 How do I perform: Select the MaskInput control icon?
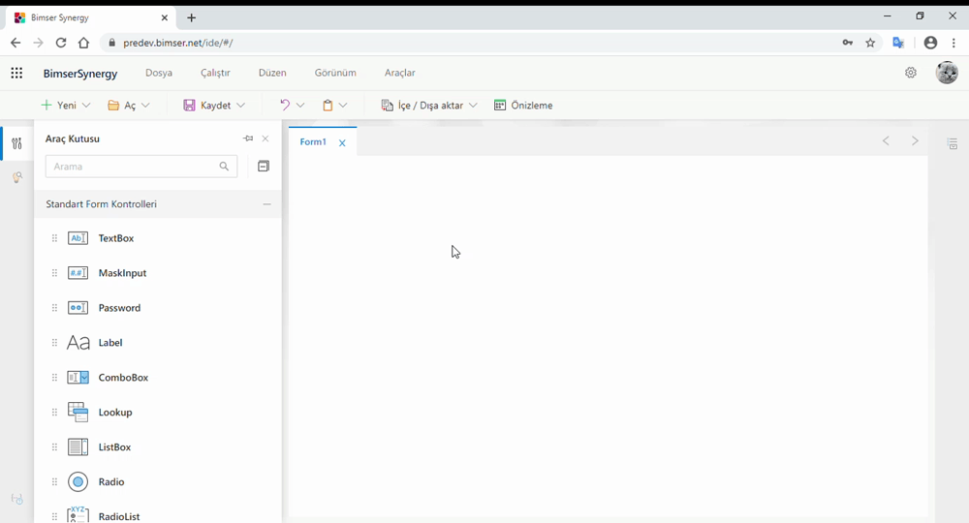78,273
